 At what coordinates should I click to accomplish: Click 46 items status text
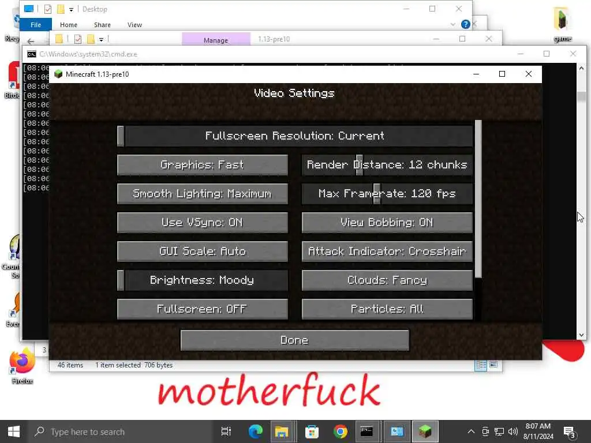coord(70,365)
